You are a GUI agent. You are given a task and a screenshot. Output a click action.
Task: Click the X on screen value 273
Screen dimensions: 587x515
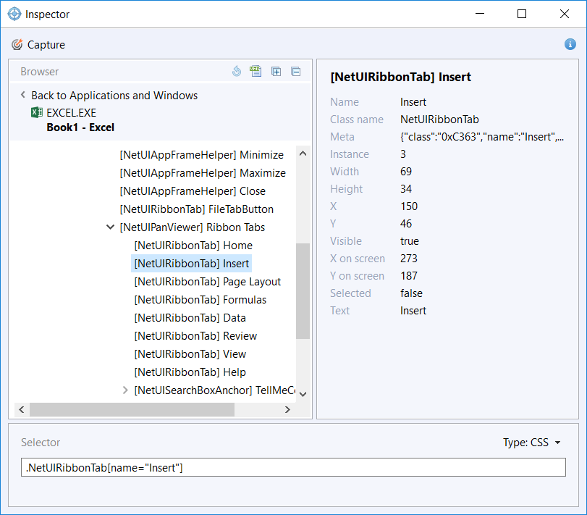tap(409, 259)
